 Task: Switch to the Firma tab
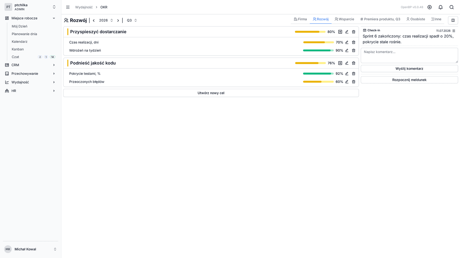pyautogui.click(x=300, y=19)
